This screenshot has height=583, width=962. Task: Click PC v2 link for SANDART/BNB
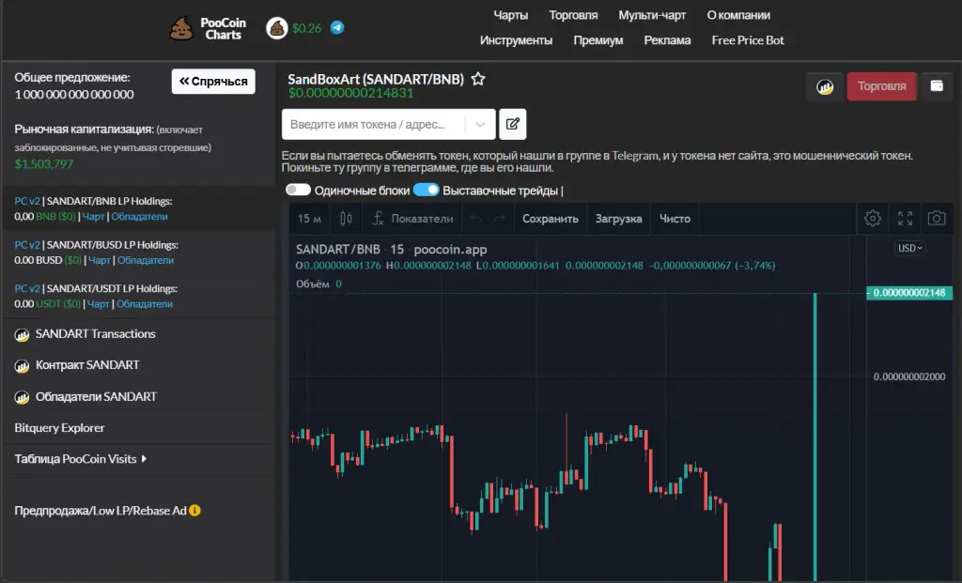pos(27,201)
